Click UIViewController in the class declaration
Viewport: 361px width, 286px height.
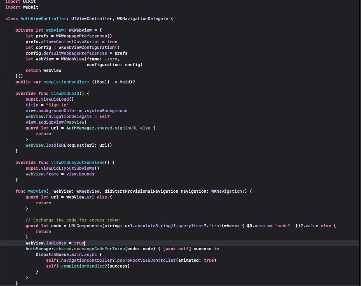[x=92, y=18]
